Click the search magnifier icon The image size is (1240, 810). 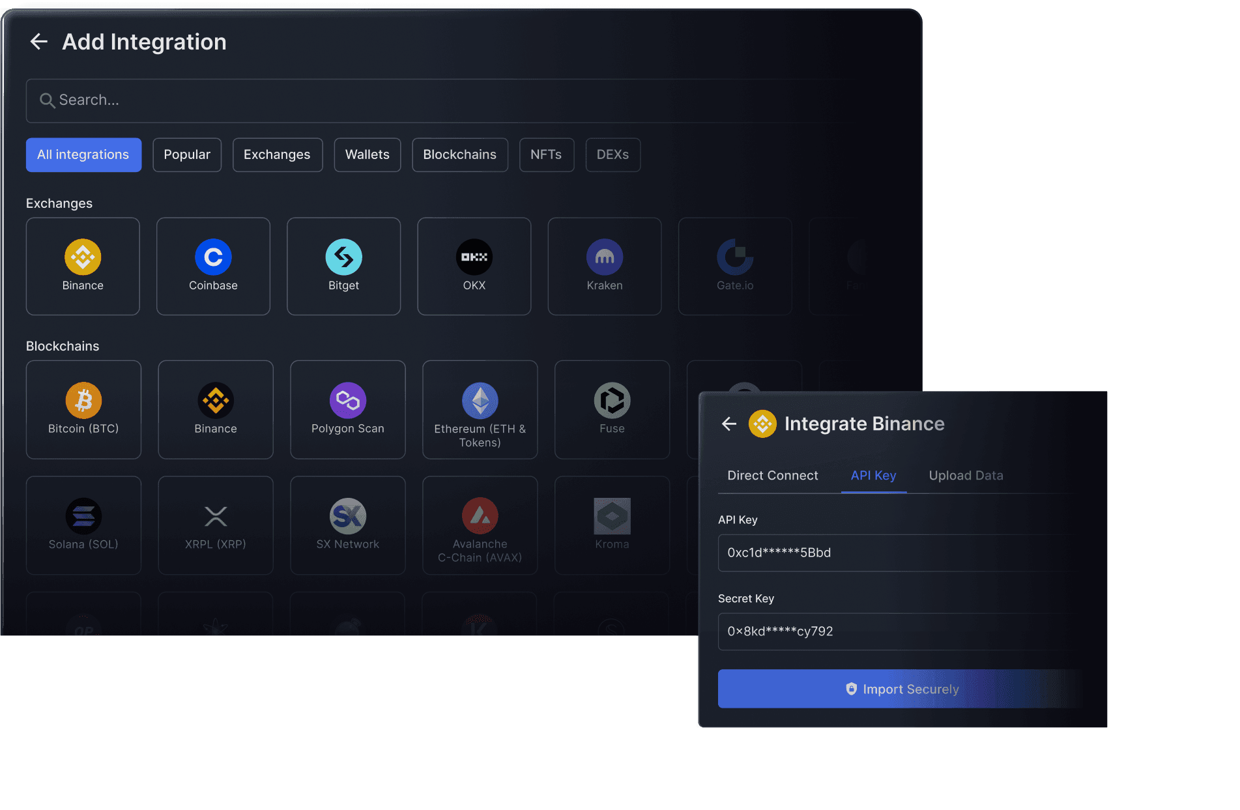(x=47, y=100)
